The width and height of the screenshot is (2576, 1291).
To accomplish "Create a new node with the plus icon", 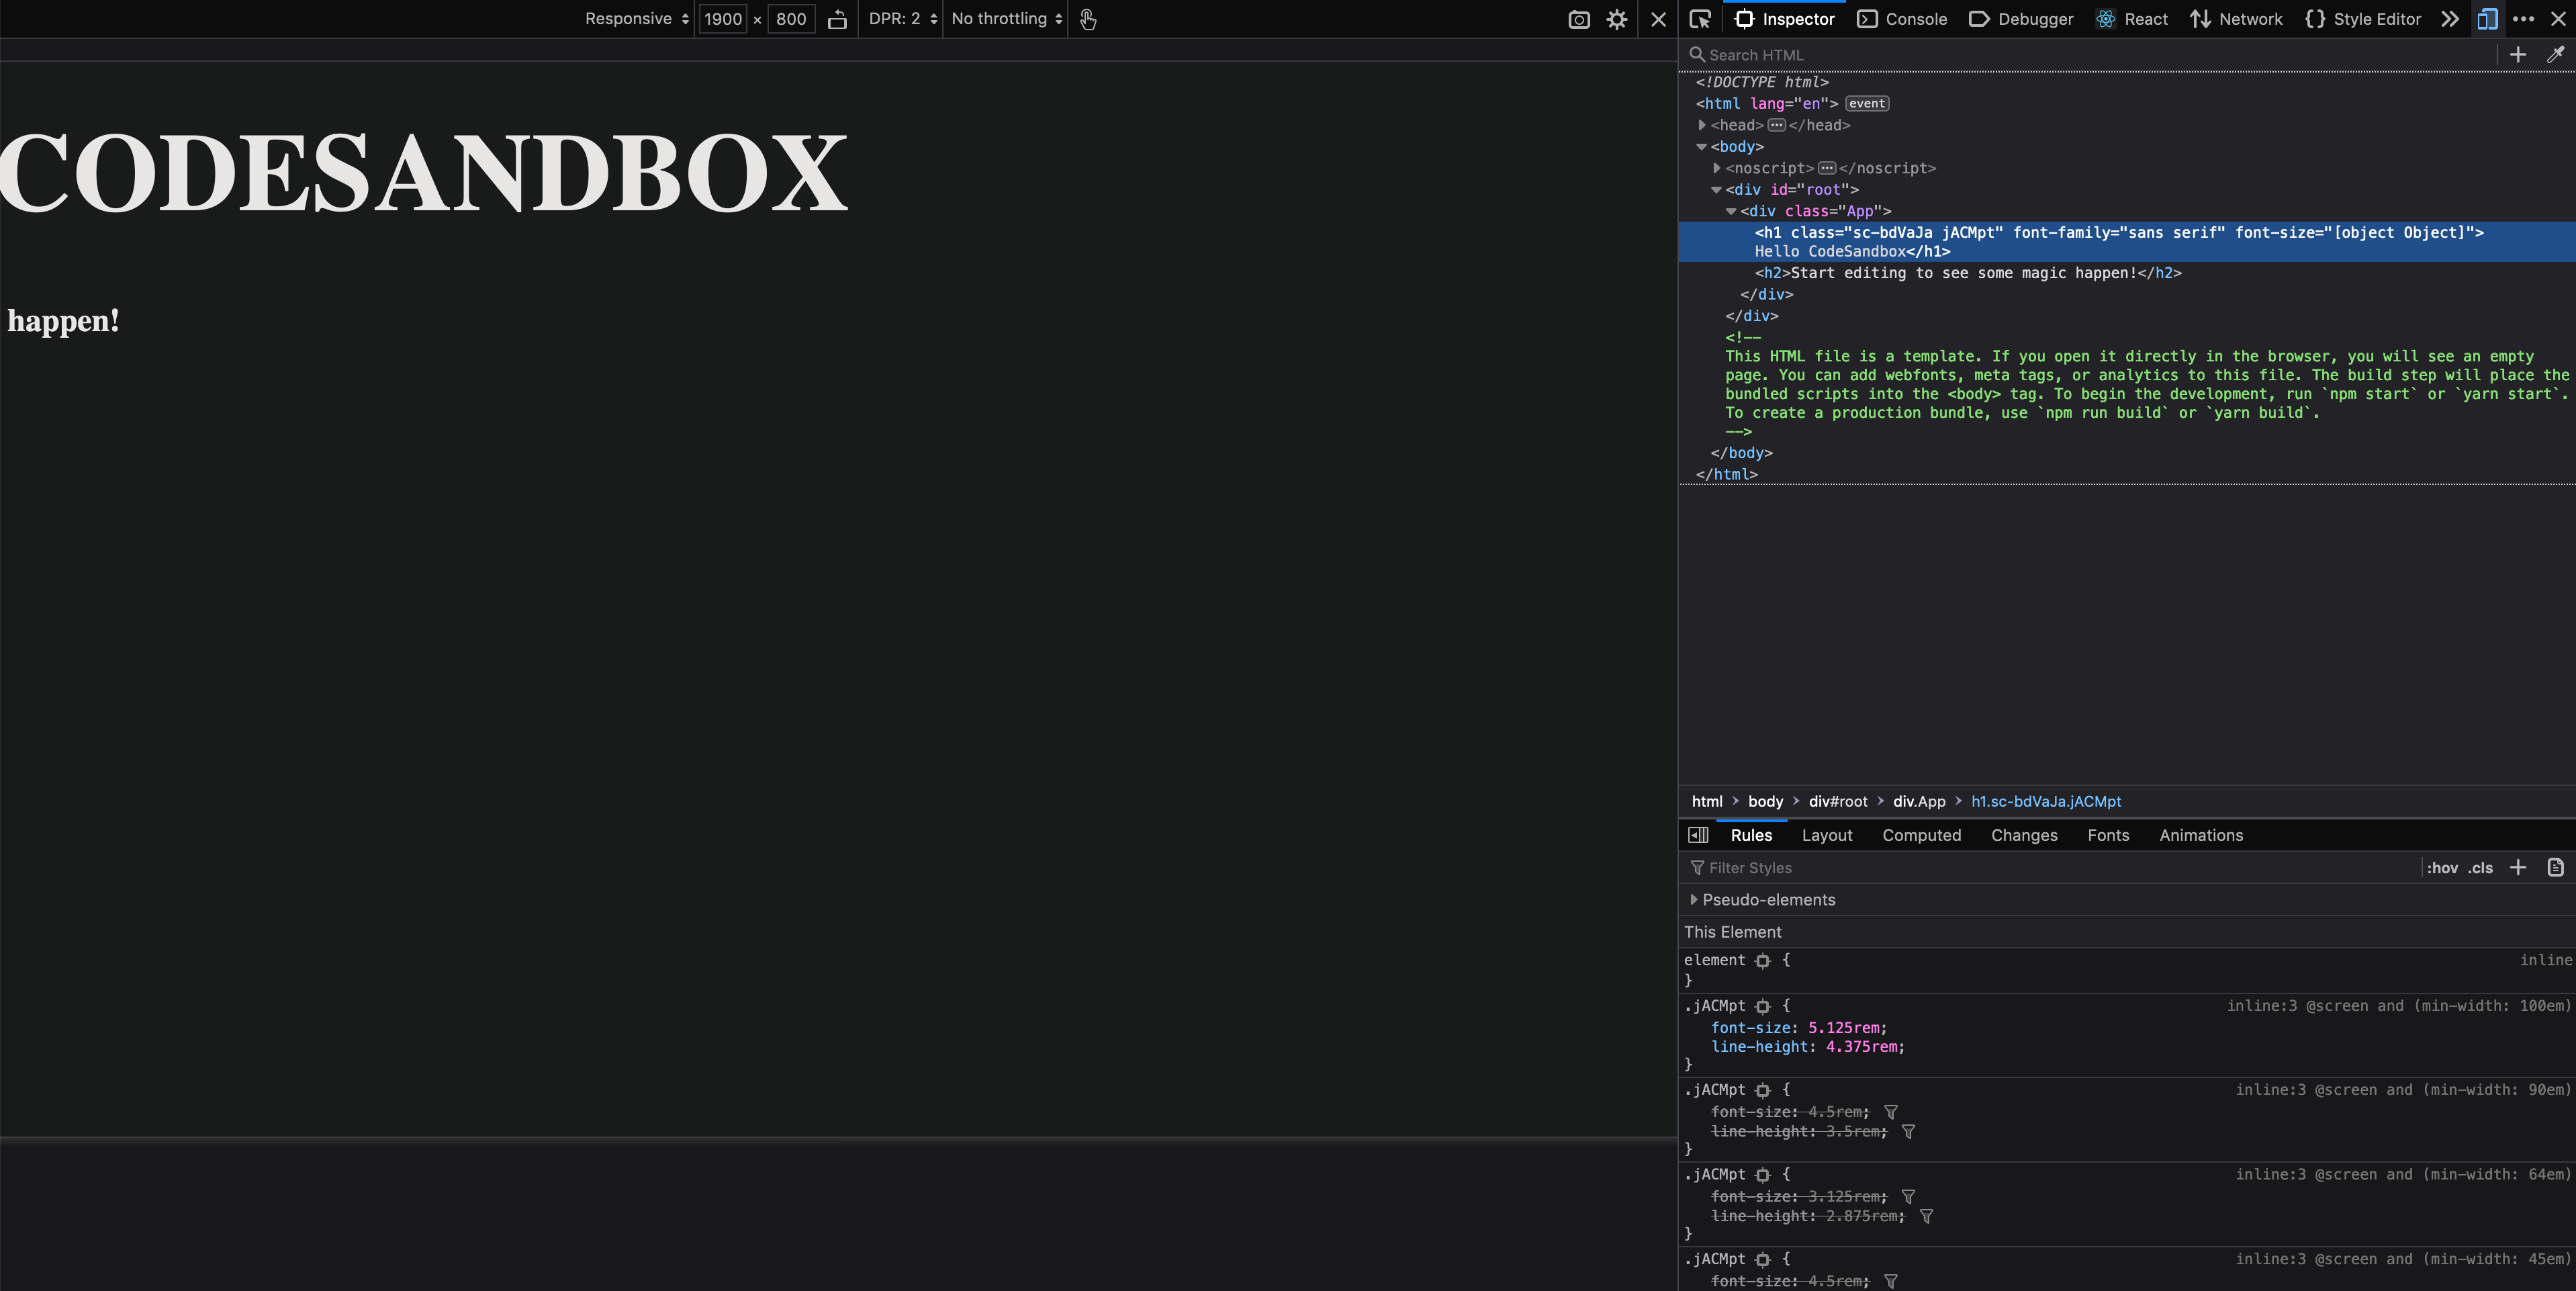I will pos(2518,55).
